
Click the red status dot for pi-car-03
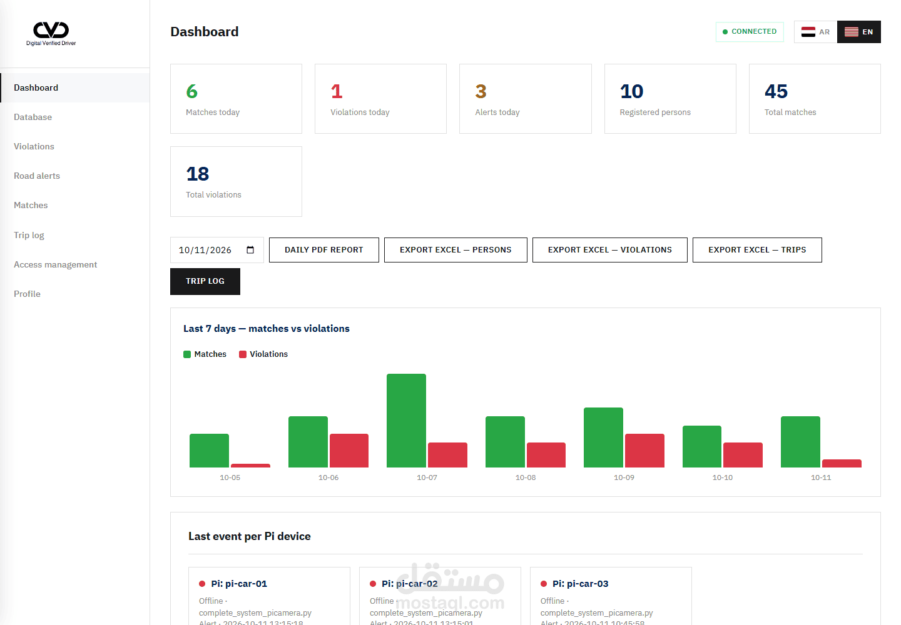[x=544, y=584]
